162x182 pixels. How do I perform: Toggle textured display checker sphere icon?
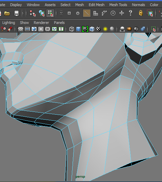(99, 29)
